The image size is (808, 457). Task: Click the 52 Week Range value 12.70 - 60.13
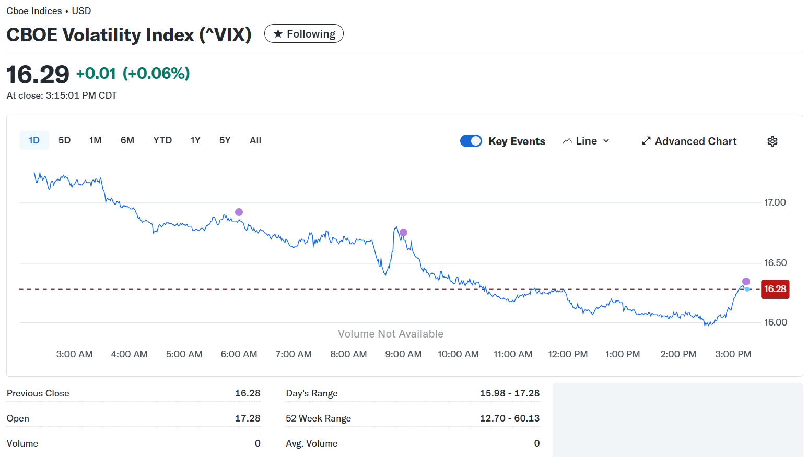pos(510,418)
